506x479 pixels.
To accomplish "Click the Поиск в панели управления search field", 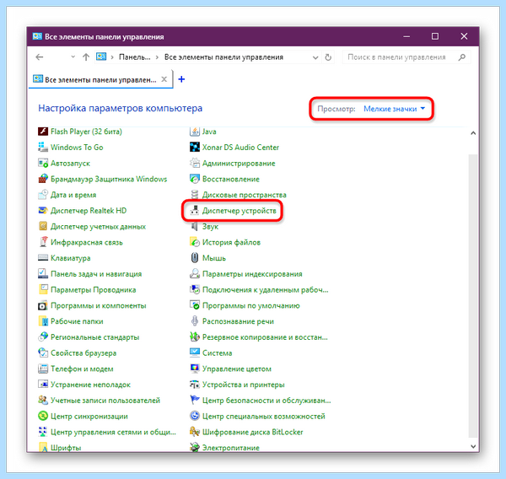I will pos(406,57).
